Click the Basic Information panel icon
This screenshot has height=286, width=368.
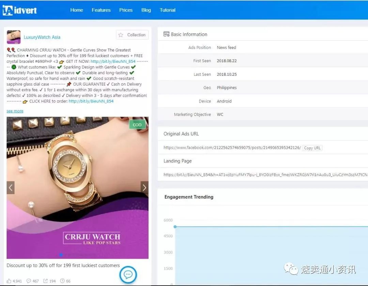pyautogui.click(x=166, y=34)
